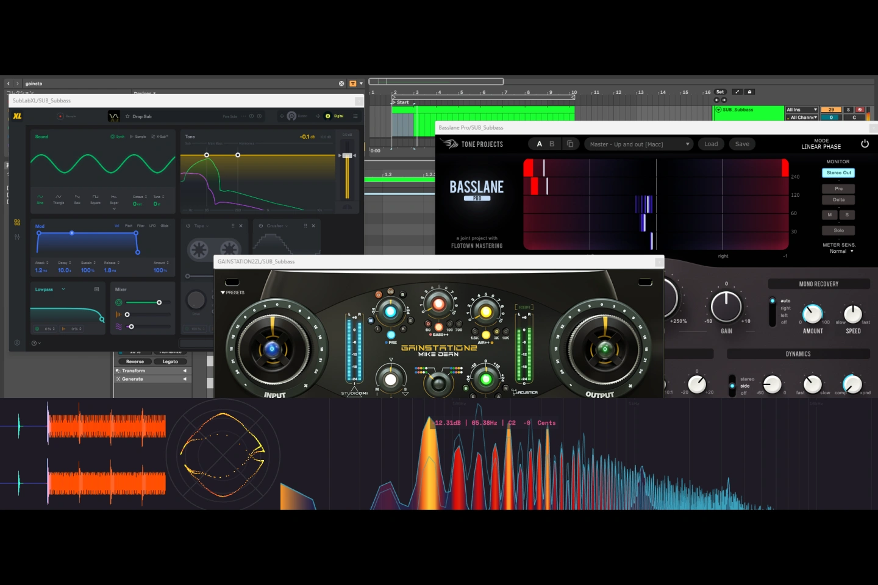Select Basslane preset slot B
Screen dimensions: 878x585
552,144
